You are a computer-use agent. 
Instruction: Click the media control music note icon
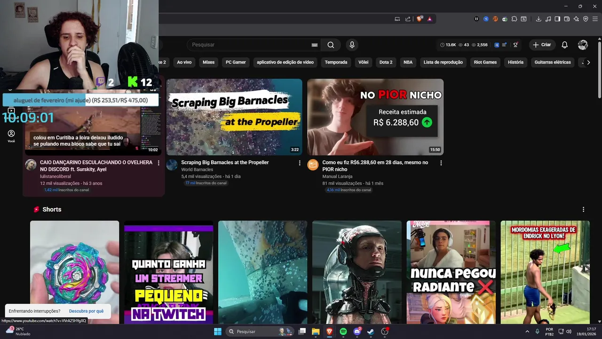pyautogui.click(x=548, y=19)
